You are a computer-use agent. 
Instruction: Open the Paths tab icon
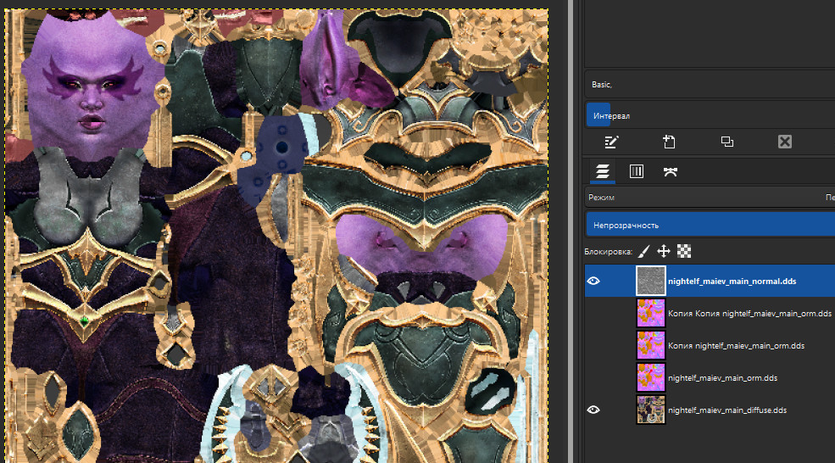[x=671, y=171]
